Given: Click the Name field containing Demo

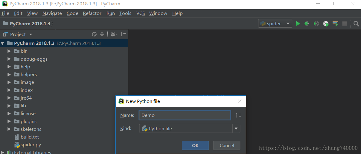Looking at the screenshot, I should pyautogui.click(x=185, y=115).
